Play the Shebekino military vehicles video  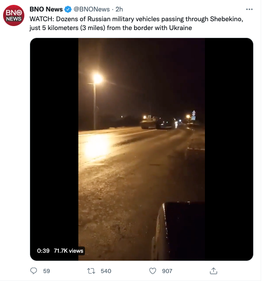click(x=142, y=149)
